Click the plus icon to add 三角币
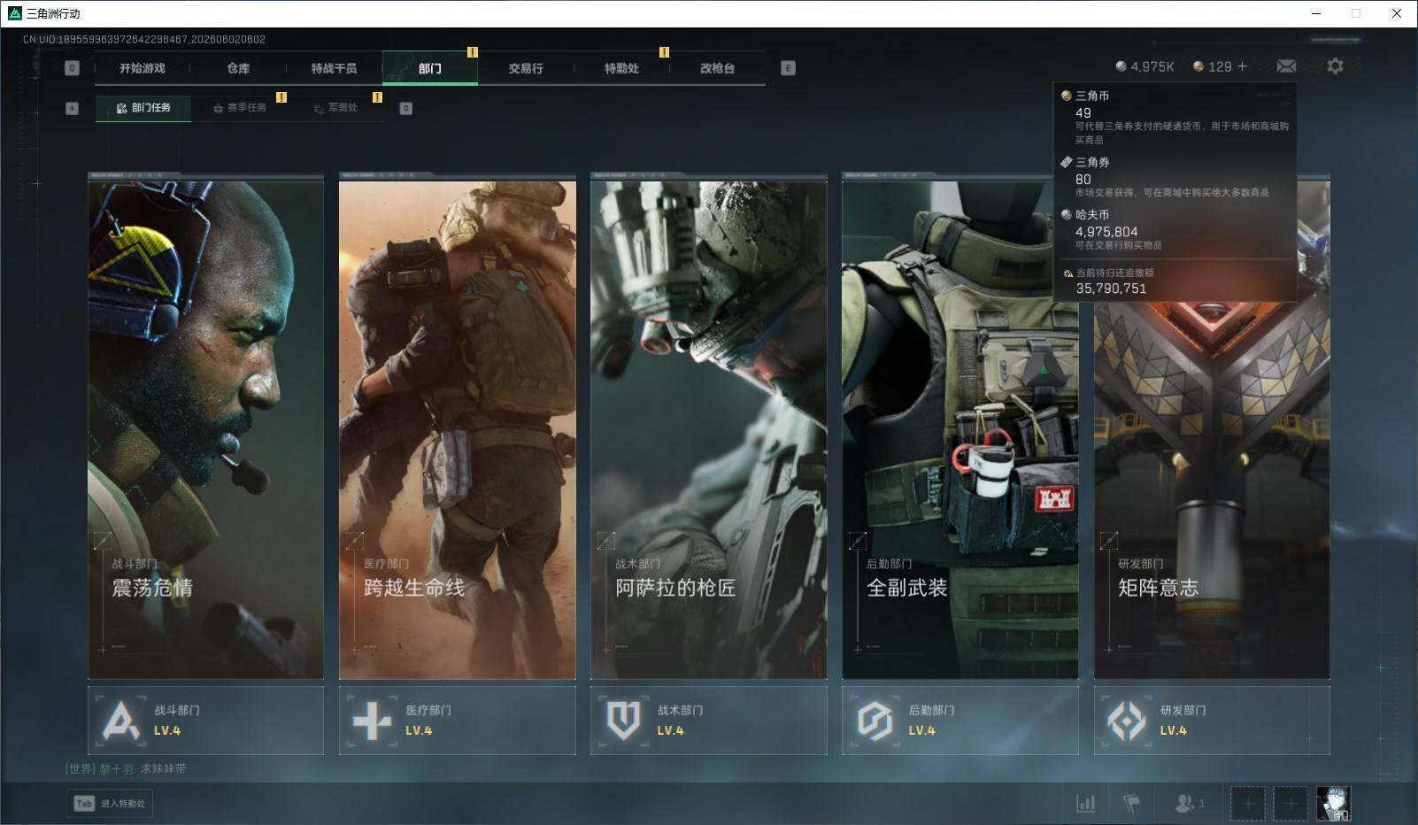This screenshot has height=825, width=1418. click(x=1242, y=66)
